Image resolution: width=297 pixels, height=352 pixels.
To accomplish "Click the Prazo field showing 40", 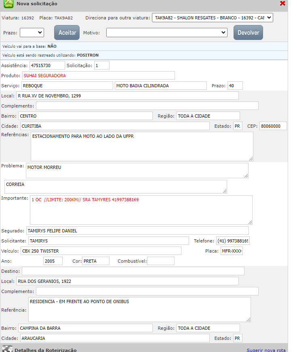I will [235, 86].
